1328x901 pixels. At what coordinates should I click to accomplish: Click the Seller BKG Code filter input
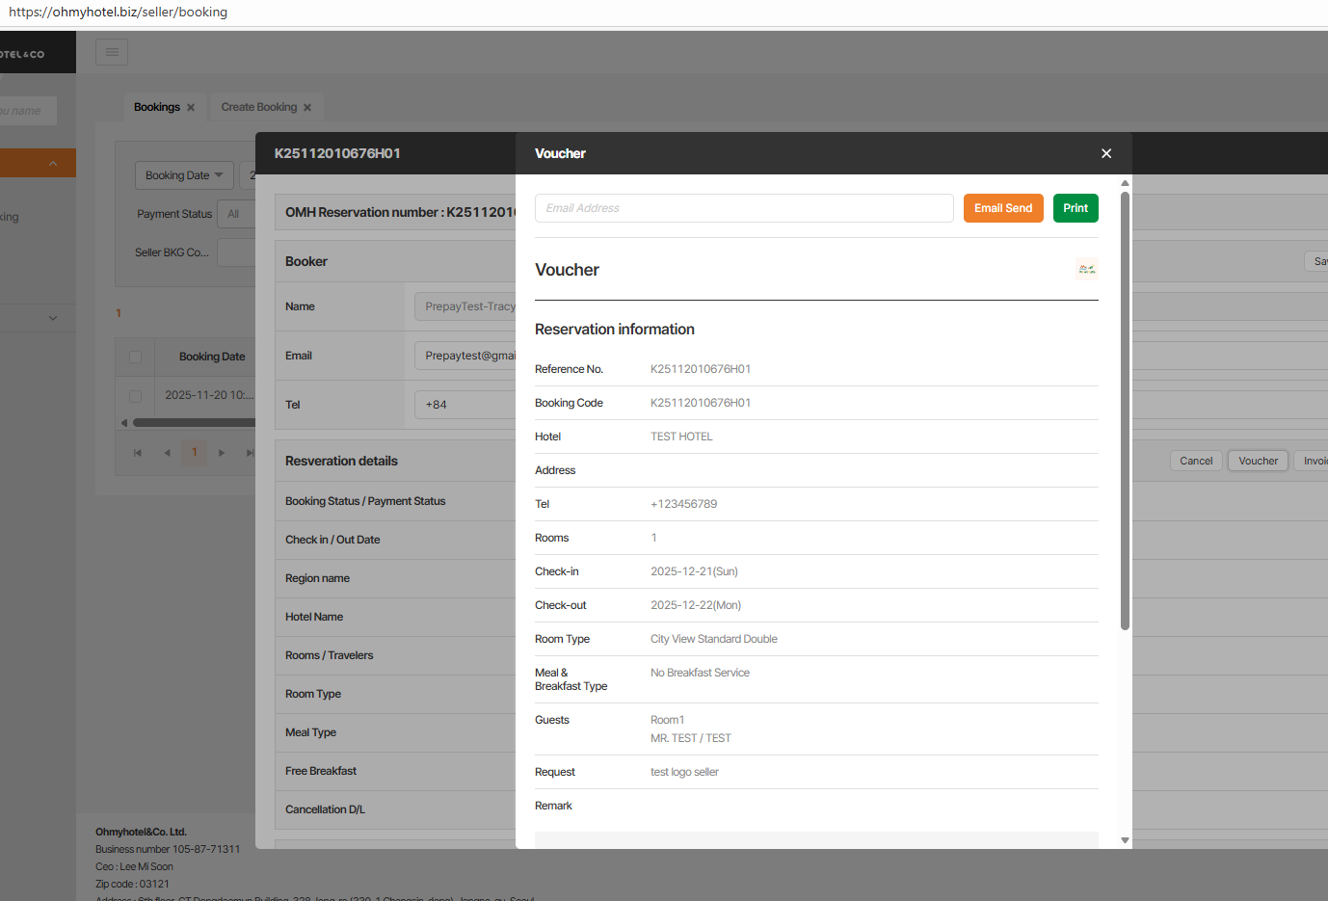[x=236, y=252]
